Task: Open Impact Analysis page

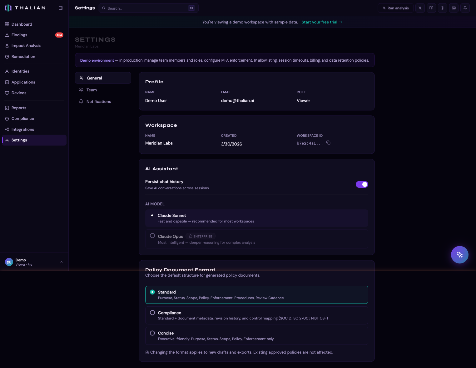Action: pos(34,46)
